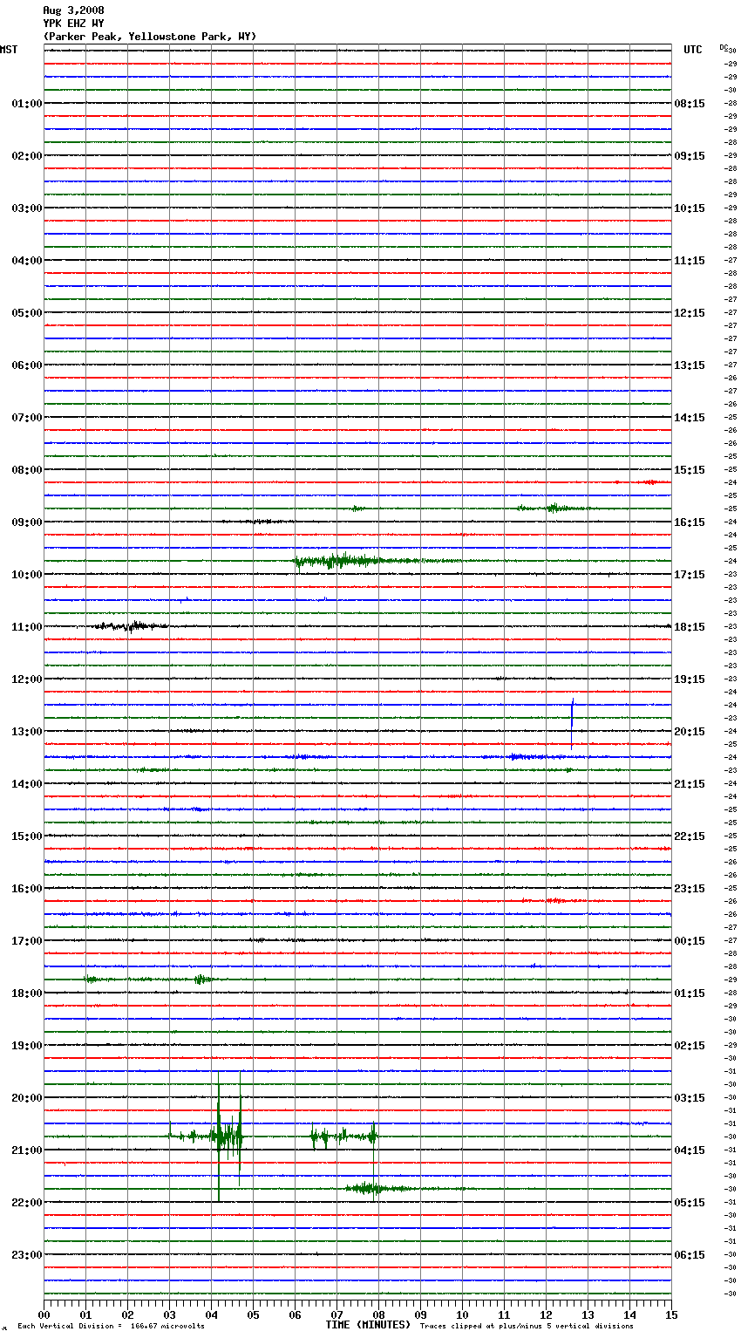The height and width of the screenshot is (1338, 741).
Task: Click the "08:15" UTC row label
Action: pyautogui.click(x=690, y=104)
